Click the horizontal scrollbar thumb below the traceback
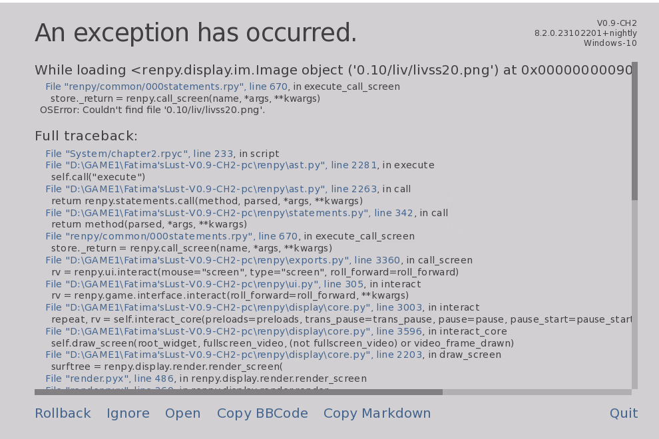This screenshot has width=659, height=439. click(238, 392)
